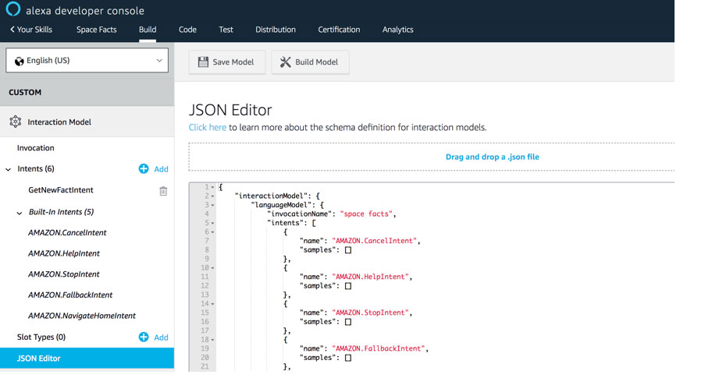This screenshot has height=385, width=712.
Task: Collapse the Intents (6) section
Action: tap(8, 169)
